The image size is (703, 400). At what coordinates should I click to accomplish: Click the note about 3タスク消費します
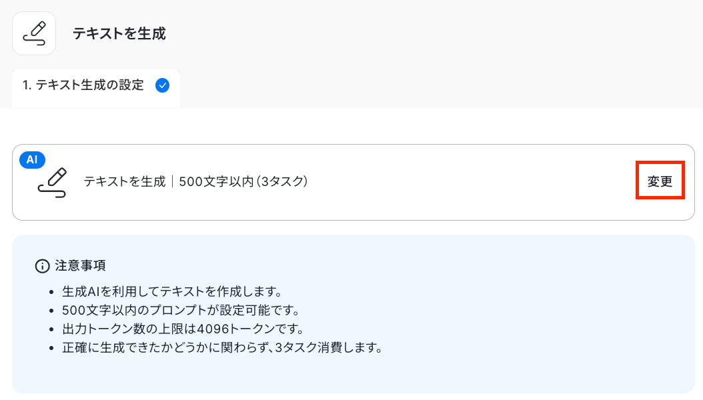[x=221, y=347]
